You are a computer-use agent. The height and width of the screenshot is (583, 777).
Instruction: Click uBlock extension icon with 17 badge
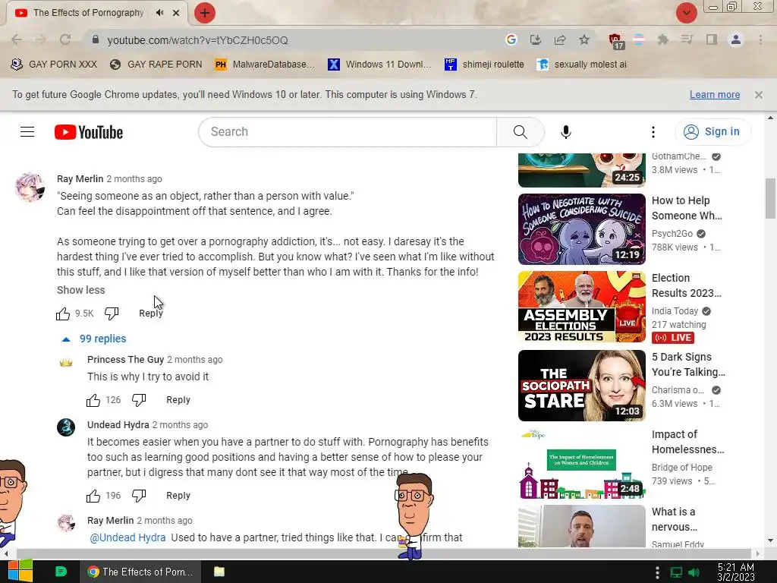615,41
